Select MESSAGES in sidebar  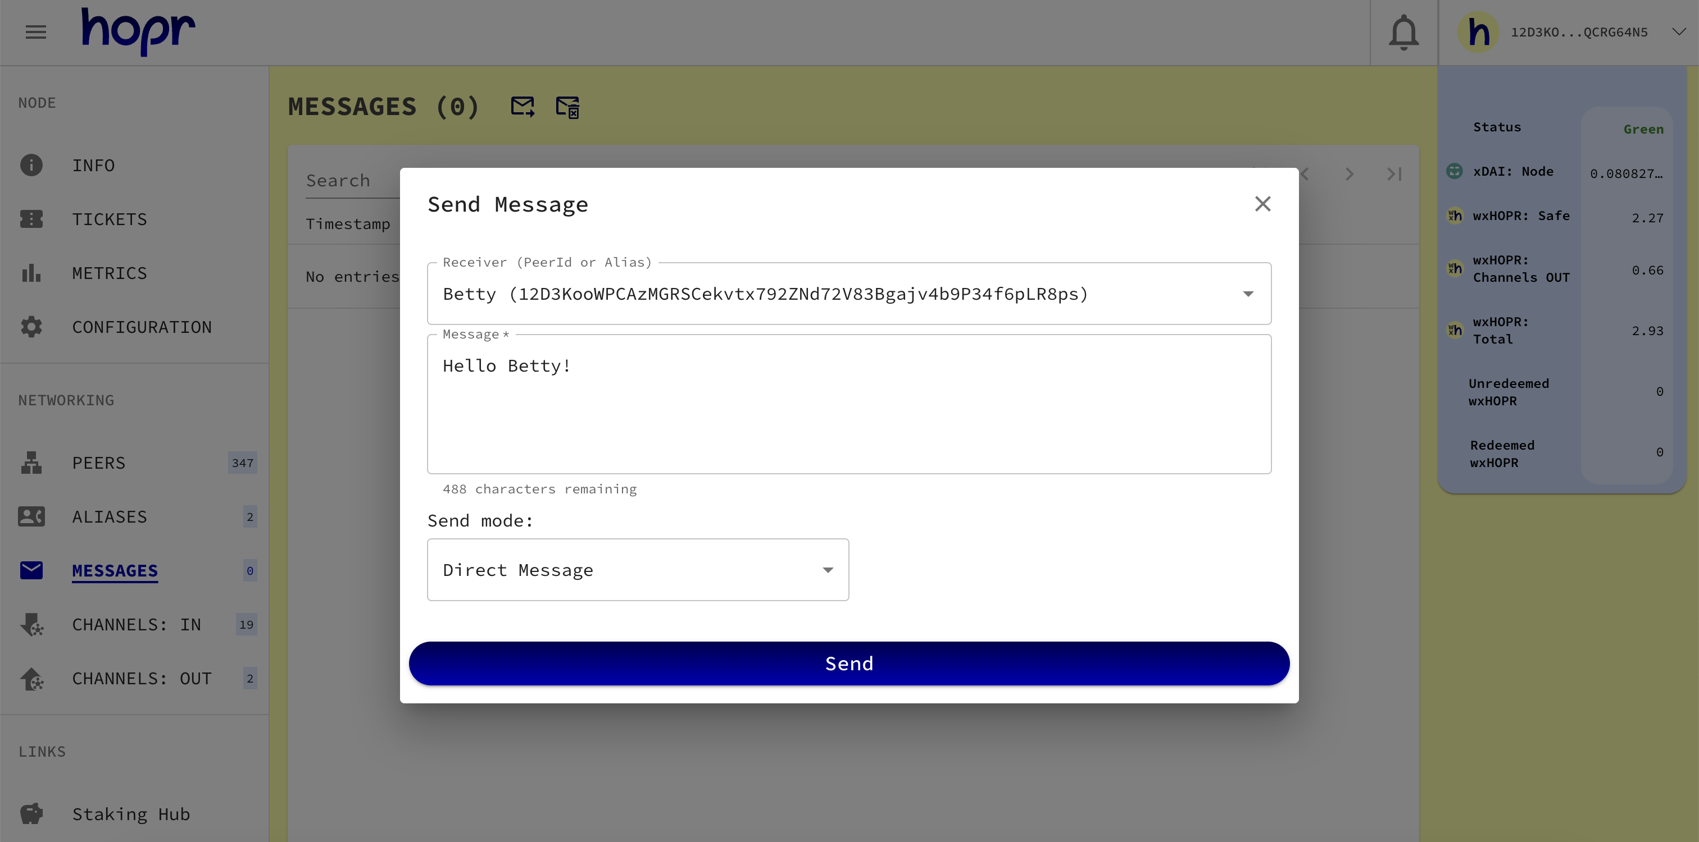115,571
